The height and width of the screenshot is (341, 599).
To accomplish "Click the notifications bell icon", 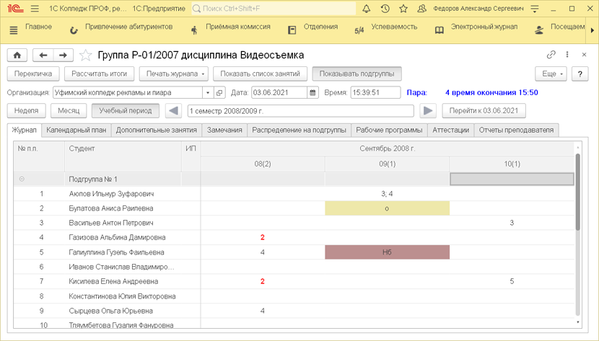I will pyautogui.click(x=367, y=9).
